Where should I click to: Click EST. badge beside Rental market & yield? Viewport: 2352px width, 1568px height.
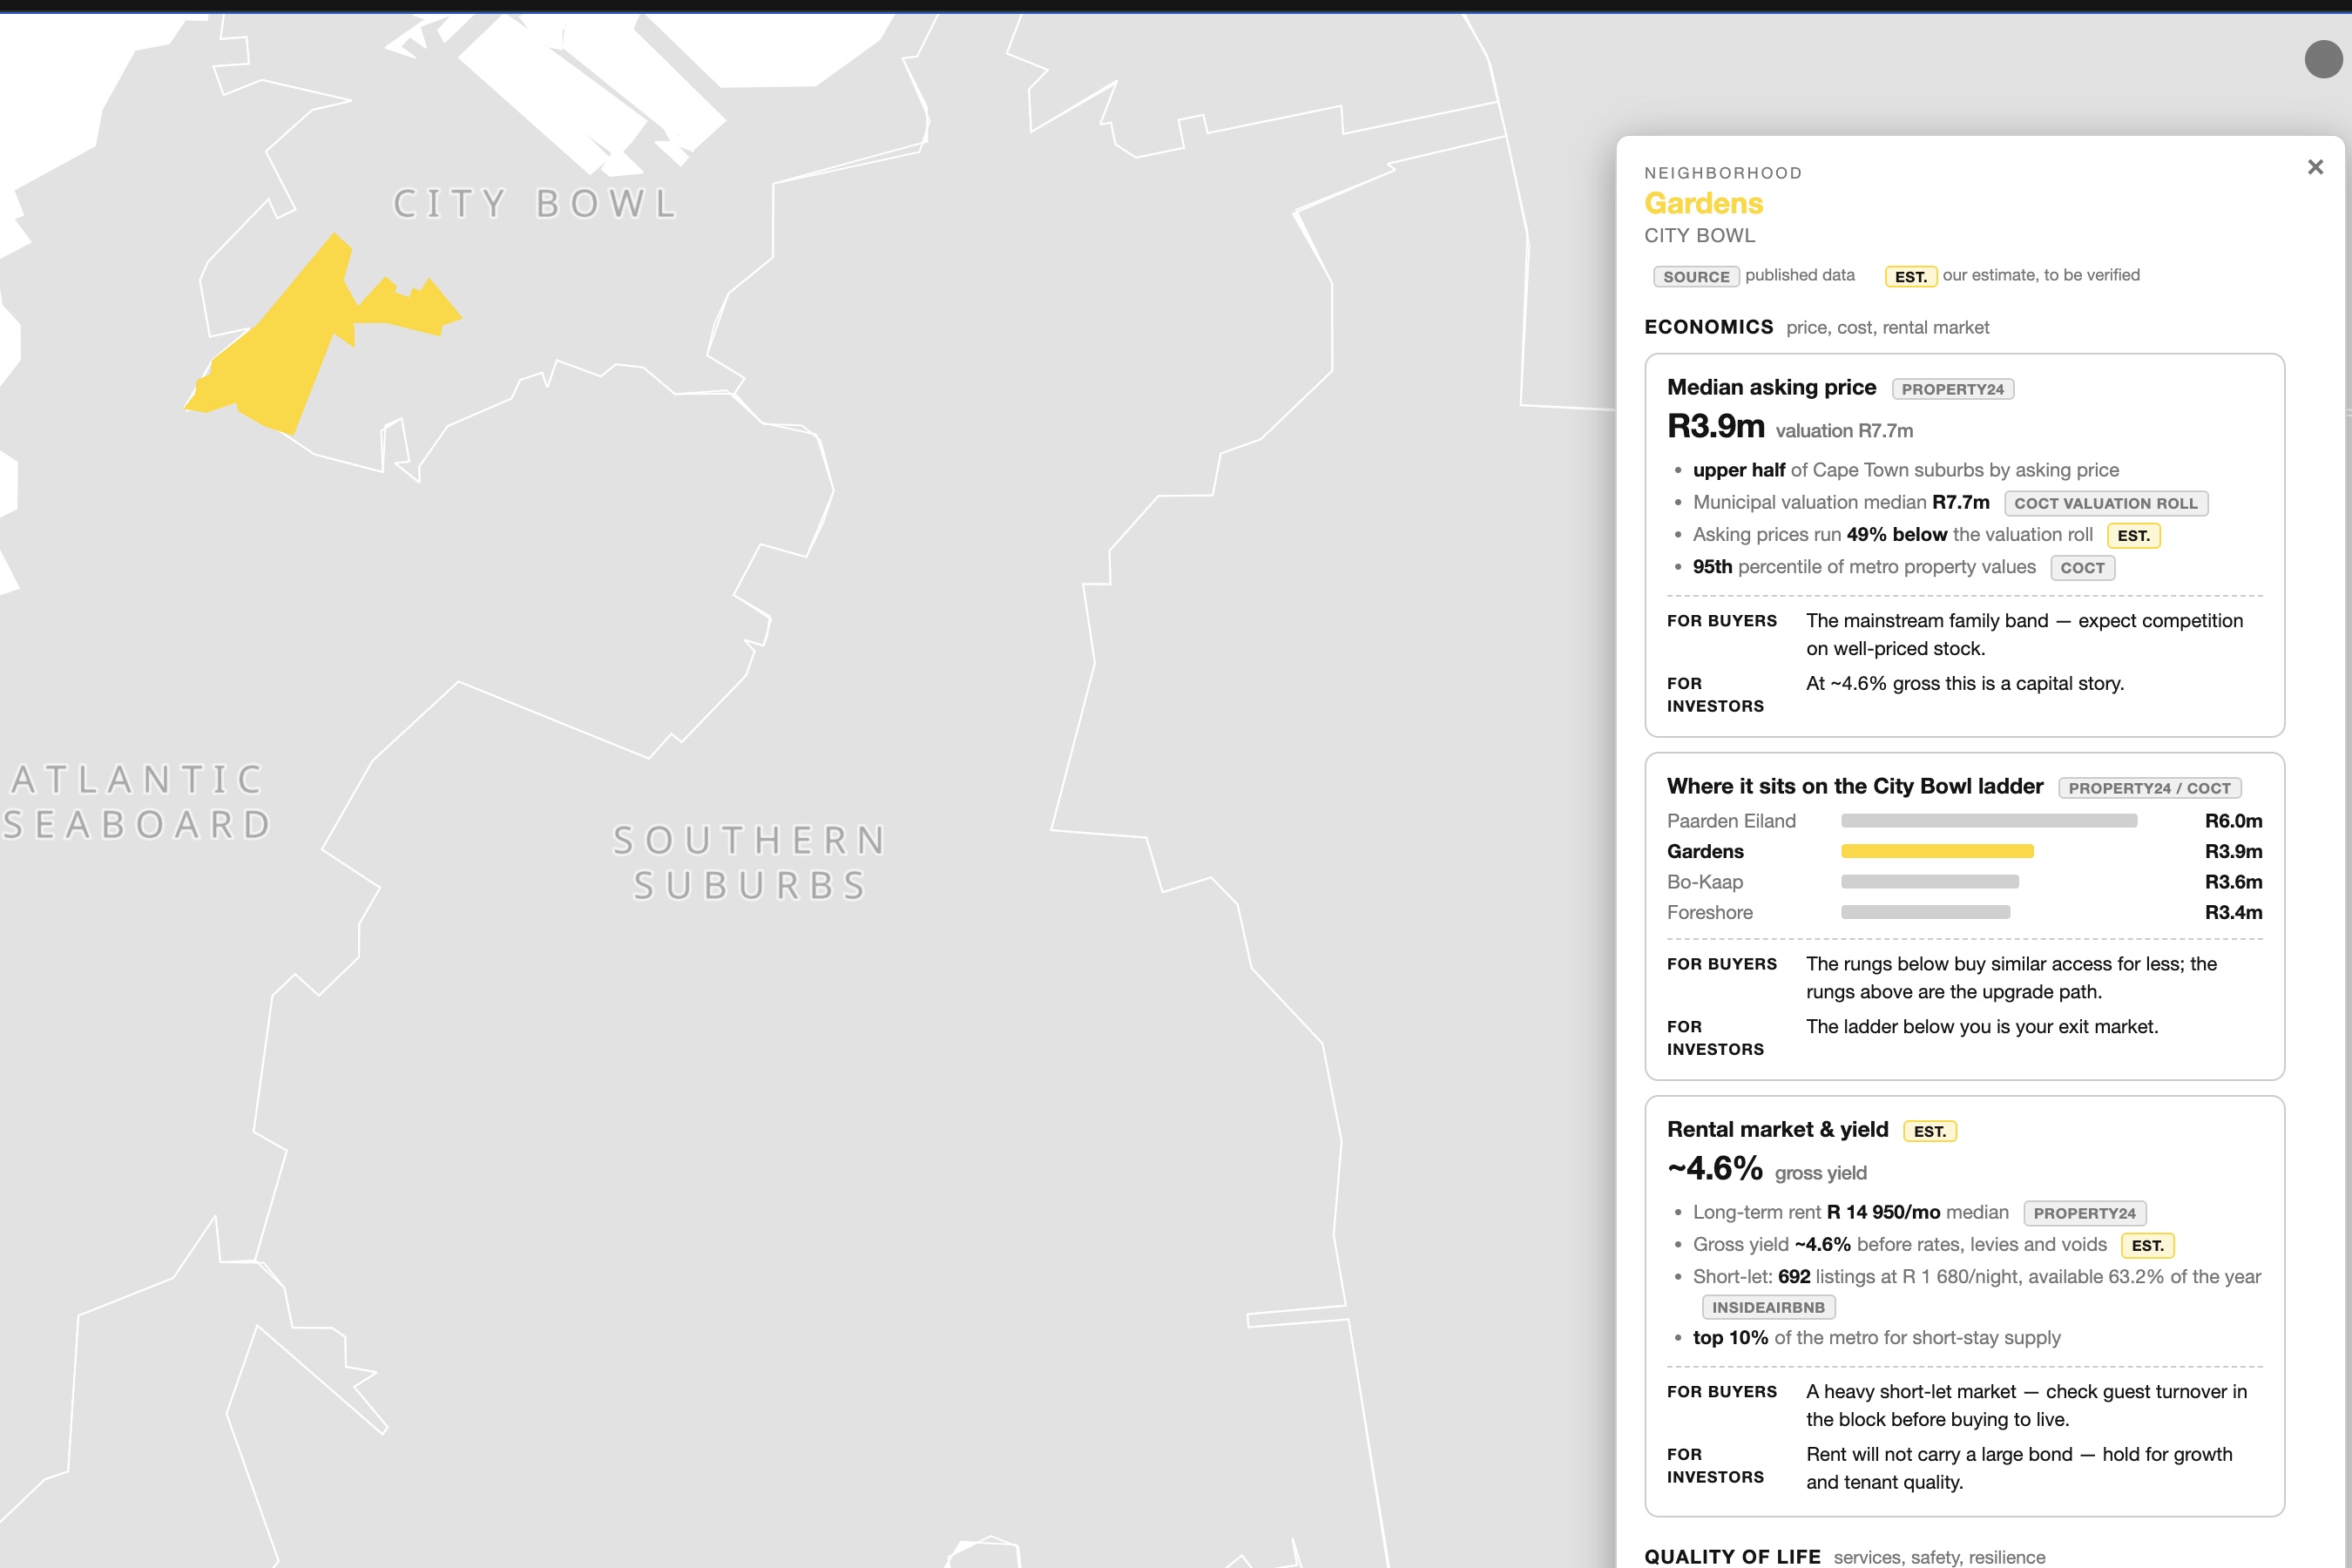1929,1131
